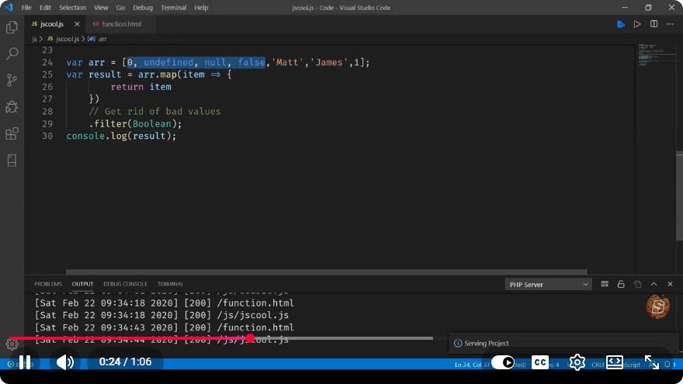Viewport: 683px width, 384px height.
Task: Click the blue preview icon in editor toolbar
Action: (621, 24)
